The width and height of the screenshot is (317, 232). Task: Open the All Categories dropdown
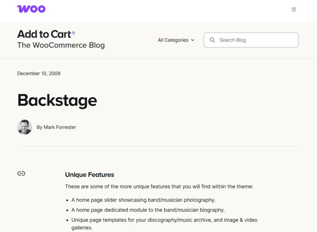[x=173, y=40]
